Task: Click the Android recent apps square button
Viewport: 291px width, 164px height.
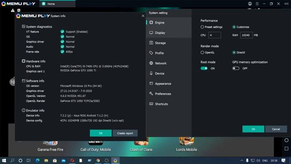Action: 286,149
